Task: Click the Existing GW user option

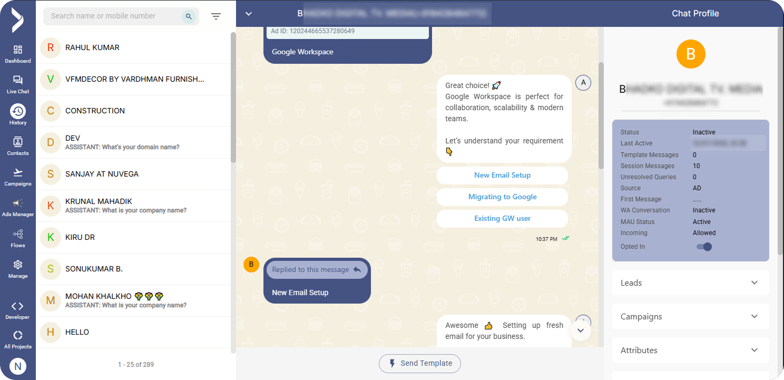Action: tap(502, 219)
